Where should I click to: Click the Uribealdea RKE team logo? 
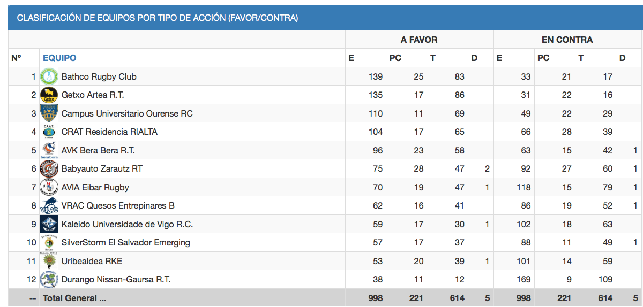[x=49, y=261]
